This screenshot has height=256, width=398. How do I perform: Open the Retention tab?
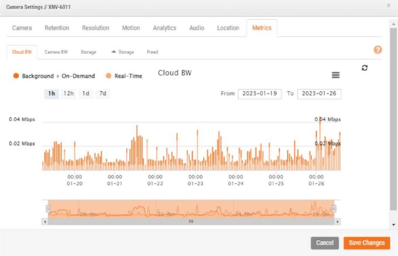57,28
